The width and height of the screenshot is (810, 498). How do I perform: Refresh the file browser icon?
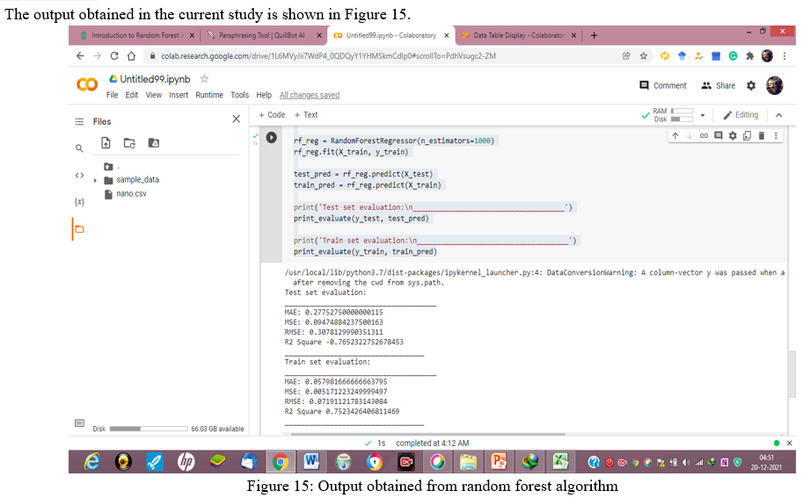129,143
